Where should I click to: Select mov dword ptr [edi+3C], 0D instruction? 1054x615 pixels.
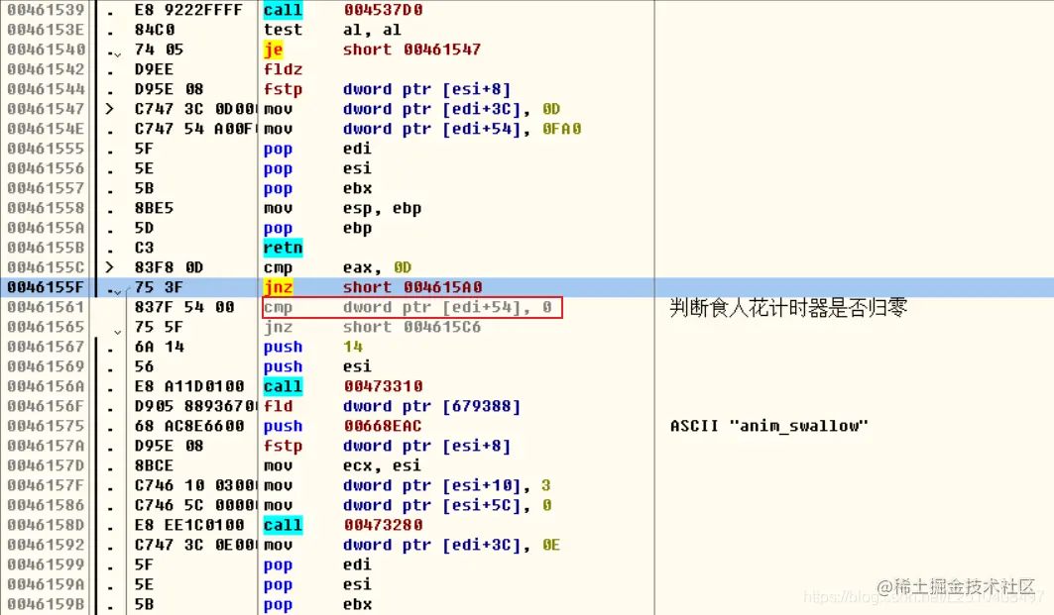(x=411, y=109)
